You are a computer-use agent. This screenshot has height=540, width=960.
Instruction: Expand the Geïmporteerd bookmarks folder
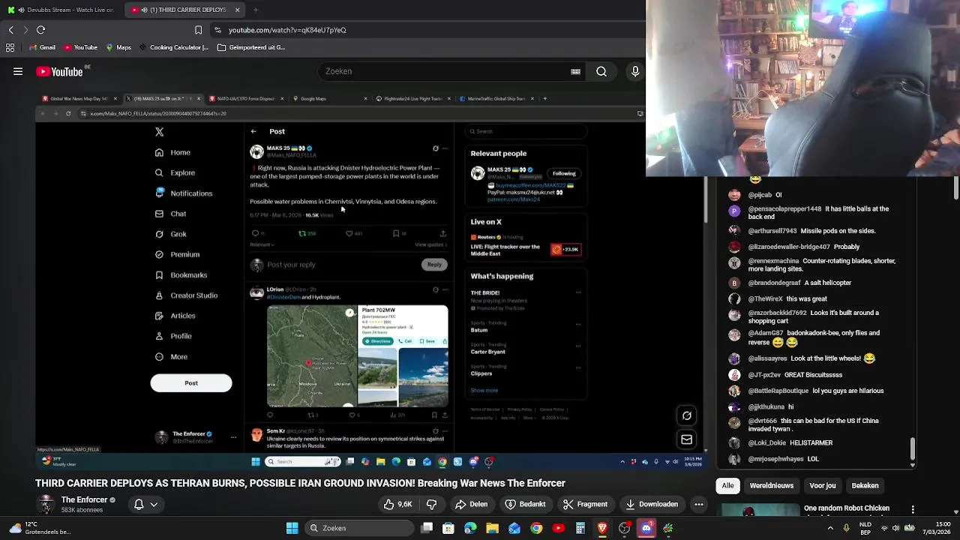pyautogui.click(x=251, y=47)
